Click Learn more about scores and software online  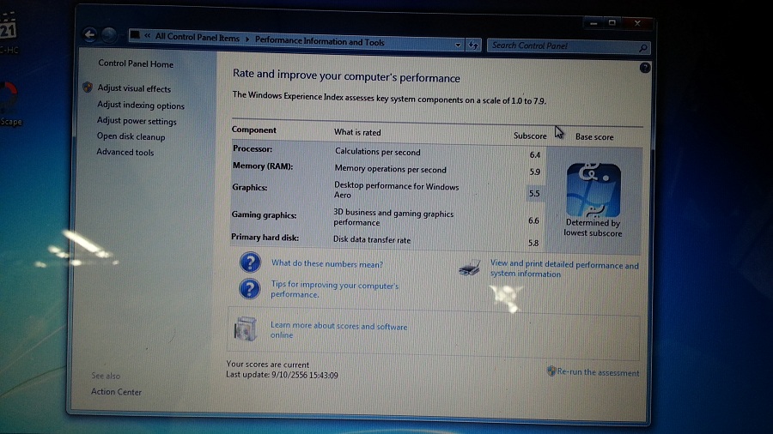point(338,330)
